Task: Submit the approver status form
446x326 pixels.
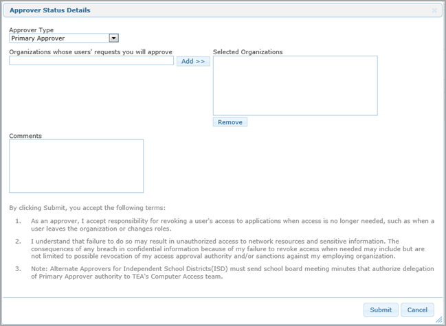Action: click(380, 310)
